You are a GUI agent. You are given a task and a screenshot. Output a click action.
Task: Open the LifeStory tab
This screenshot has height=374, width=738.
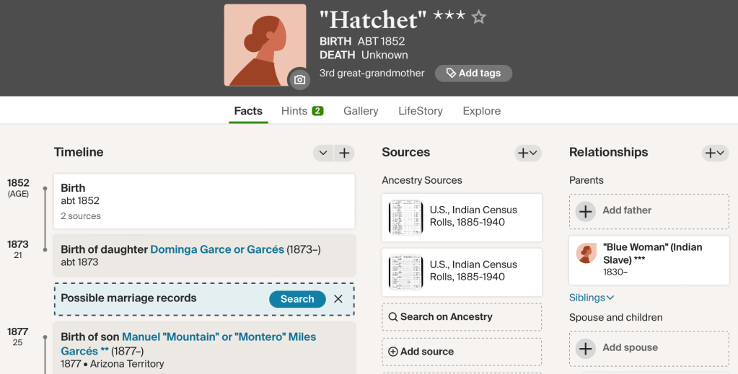(421, 111)
